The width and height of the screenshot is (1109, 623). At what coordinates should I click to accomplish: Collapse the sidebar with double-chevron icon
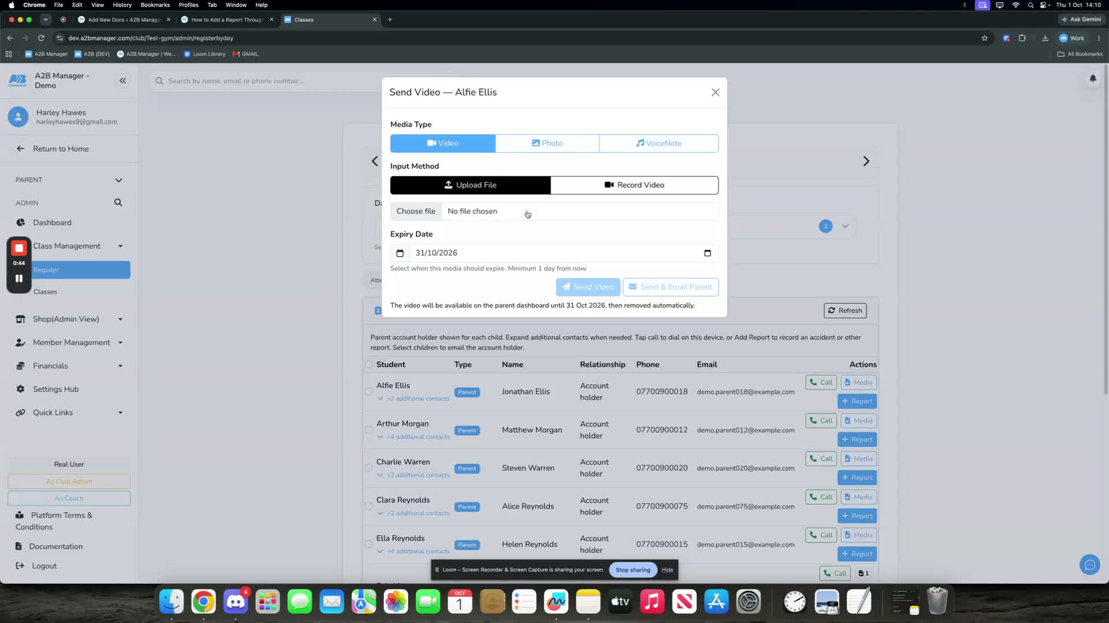pos(123,81)
